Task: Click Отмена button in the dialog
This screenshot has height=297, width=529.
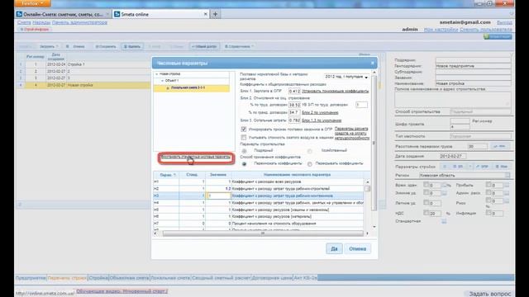Action: tap(357, 249)
